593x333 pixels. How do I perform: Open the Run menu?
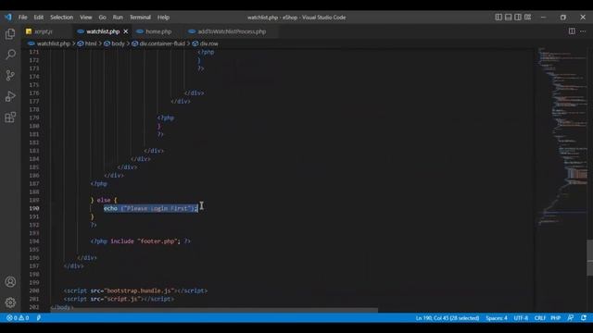(x=118, y=17)
